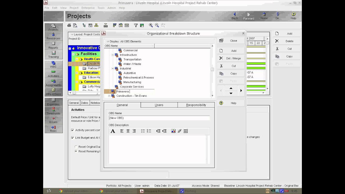
Task: Collapse the Facilities project node
Action: [x=73, y=54]
